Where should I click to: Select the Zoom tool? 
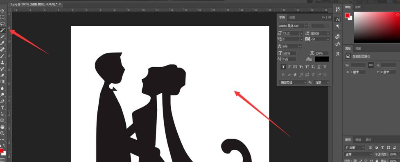point(2,133)
